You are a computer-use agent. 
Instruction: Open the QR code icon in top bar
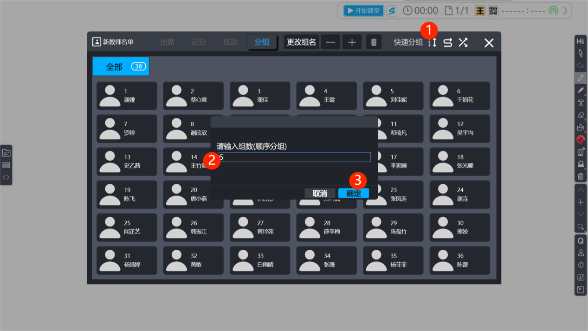[x=493, y=11]
